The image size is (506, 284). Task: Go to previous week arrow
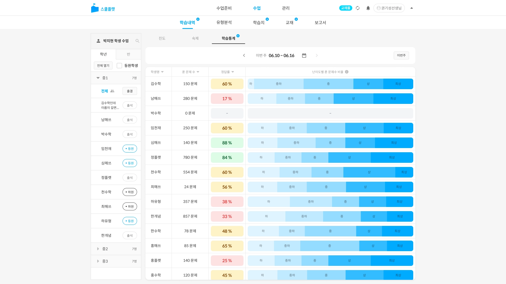244,55
